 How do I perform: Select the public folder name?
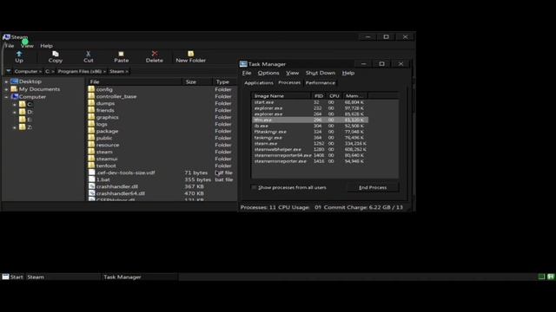tap(104, 138)
